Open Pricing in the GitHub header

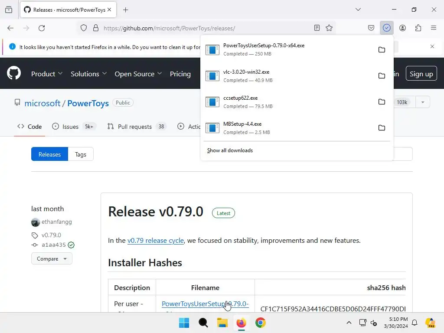[x=180, y=74]
